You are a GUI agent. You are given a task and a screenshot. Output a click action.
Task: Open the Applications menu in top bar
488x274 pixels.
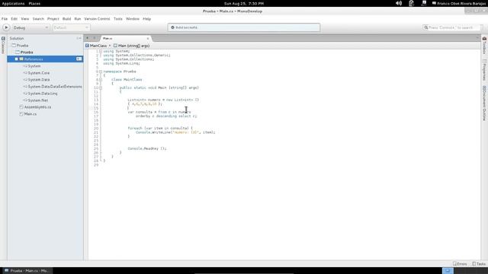13,3
